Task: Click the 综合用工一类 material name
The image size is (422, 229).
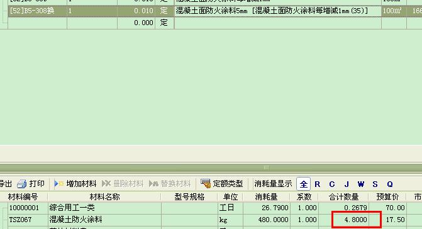Action: [72, 208]
